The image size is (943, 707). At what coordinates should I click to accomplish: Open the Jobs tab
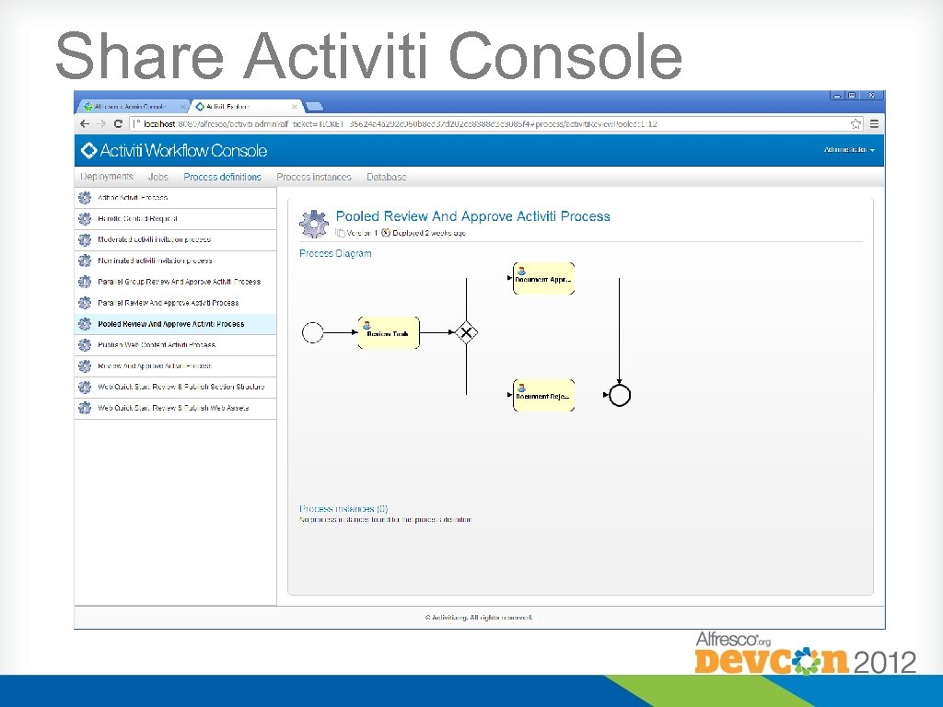[158, 177]
